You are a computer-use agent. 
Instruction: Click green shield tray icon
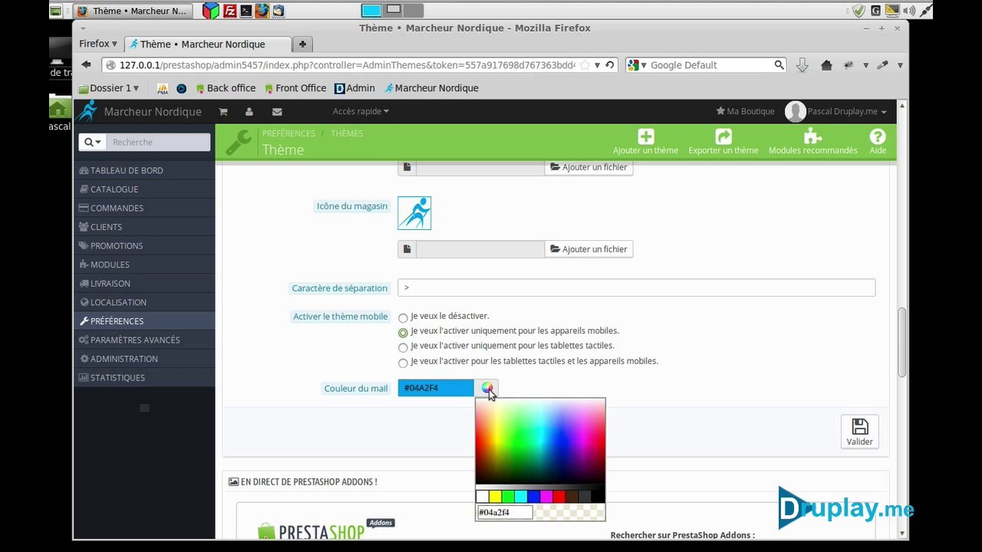pos(858,11)
